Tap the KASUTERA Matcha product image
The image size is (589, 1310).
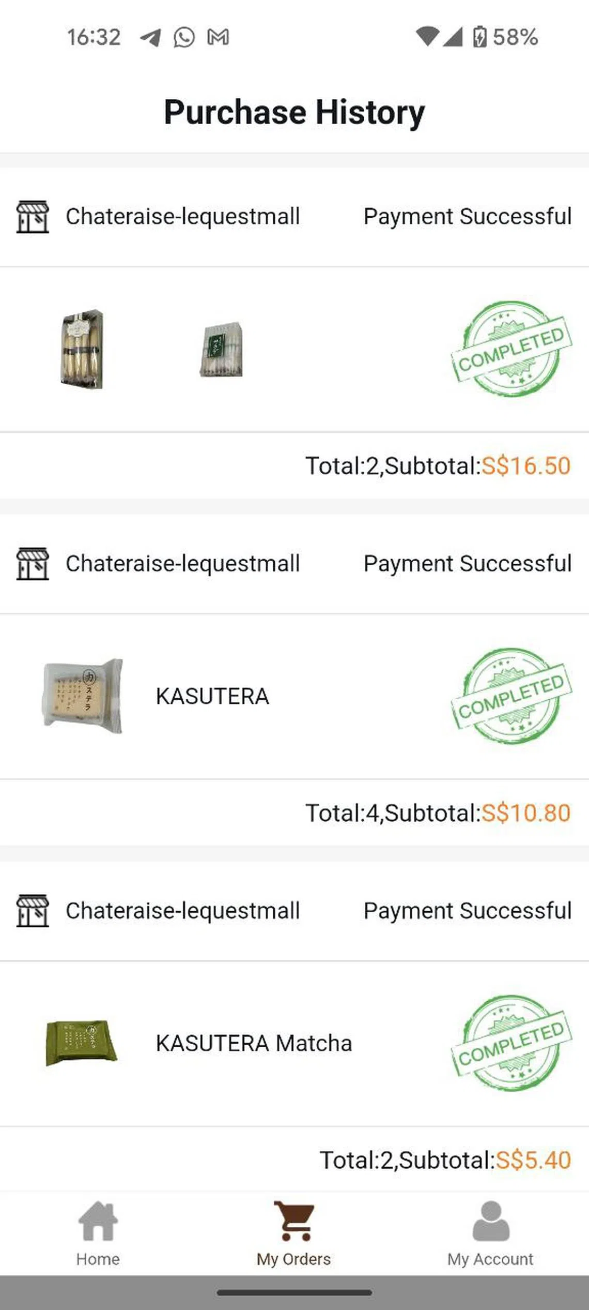coord(82,1043)
